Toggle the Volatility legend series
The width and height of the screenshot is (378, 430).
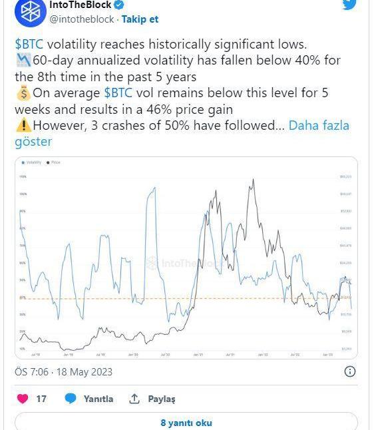tap(31, 162)
